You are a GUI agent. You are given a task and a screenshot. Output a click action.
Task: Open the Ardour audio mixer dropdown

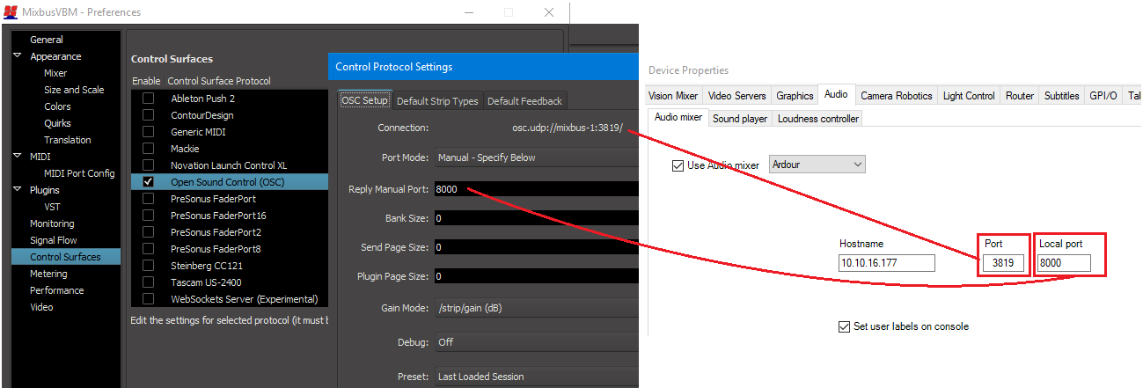[x=817, y=165]
